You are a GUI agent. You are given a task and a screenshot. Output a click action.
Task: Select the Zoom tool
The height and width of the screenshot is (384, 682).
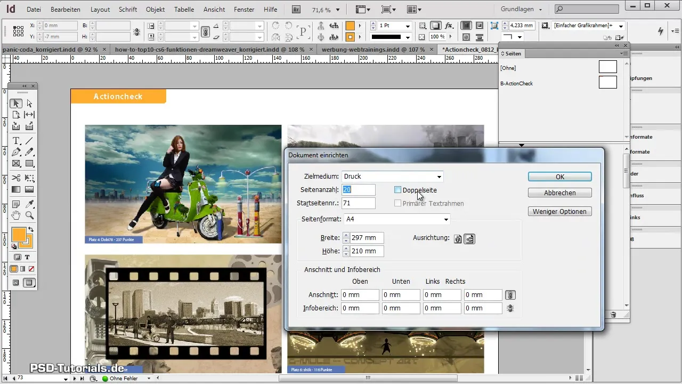(29, 215)
